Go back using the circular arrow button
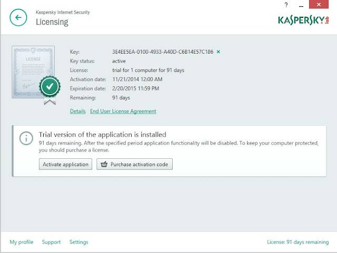The height and width of the screenshot is (253, 337). (x=18, y=17)
